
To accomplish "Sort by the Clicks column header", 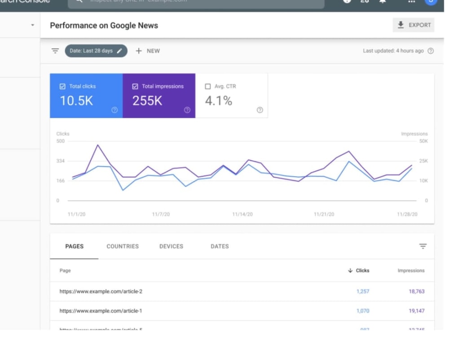I will (x=362, y=270).
